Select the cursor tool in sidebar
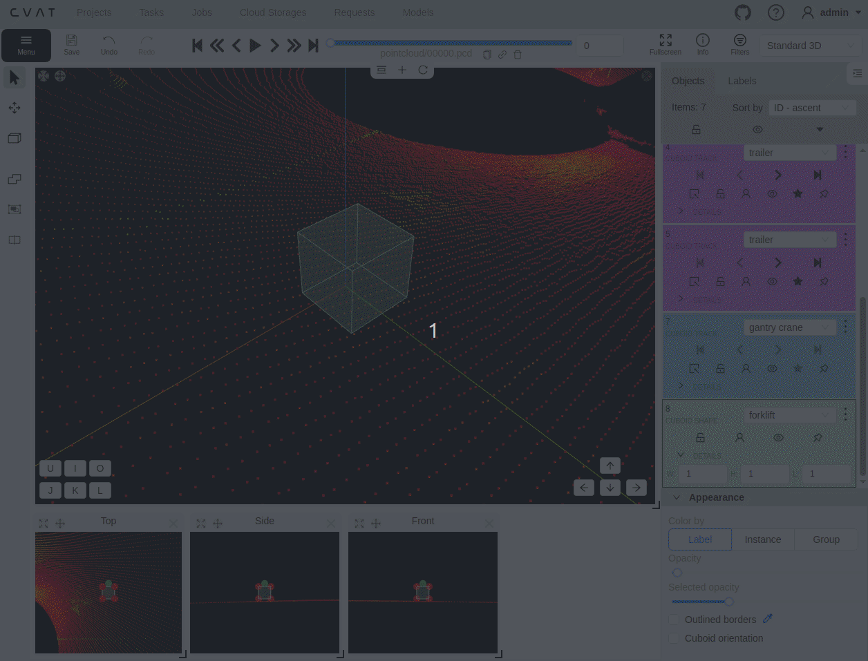Viewport: 868px width, 661px height. (15, 77)
